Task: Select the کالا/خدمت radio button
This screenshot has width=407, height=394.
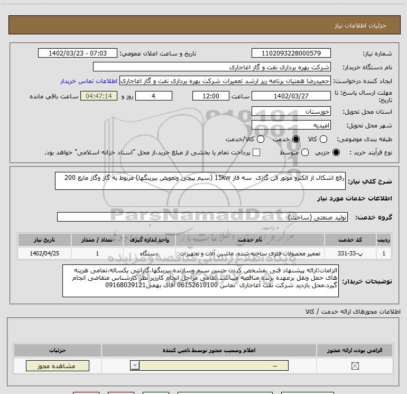Action: pyautogui.click(x=261, y=140)
